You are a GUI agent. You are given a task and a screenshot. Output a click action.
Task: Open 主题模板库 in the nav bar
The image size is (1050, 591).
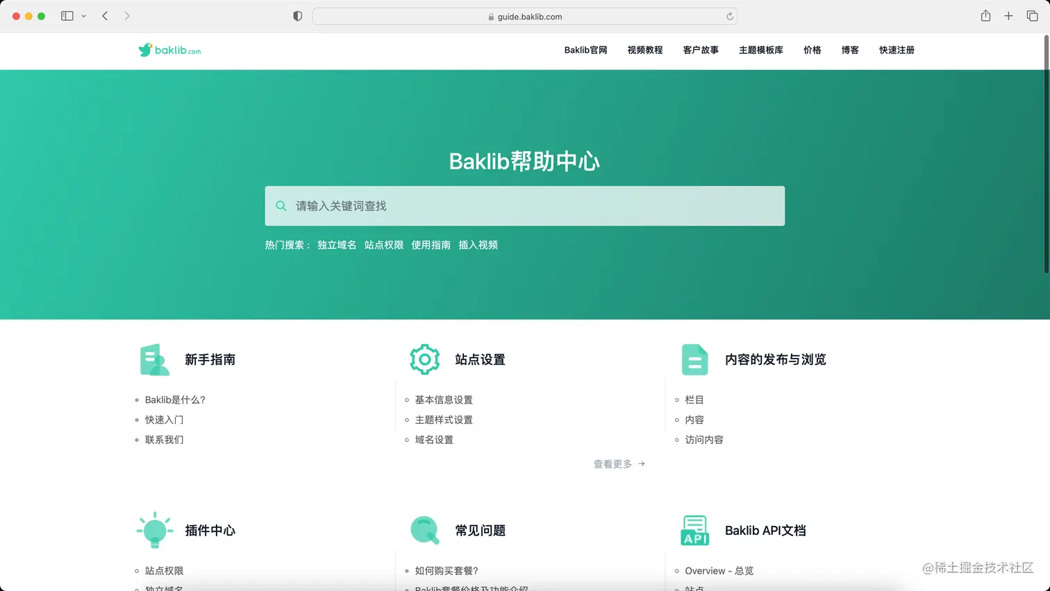tap(761, 50)
